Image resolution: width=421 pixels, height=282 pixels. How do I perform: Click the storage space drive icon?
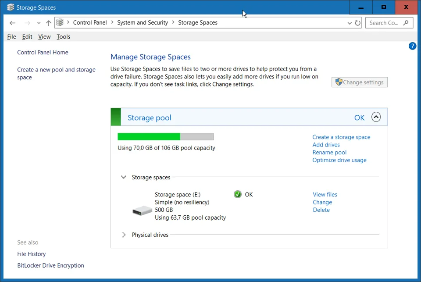point(142,211)
